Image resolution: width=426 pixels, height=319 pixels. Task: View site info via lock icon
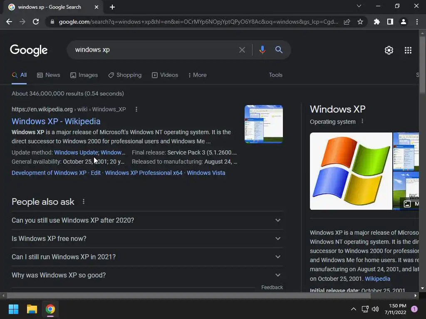pos(52,22)
